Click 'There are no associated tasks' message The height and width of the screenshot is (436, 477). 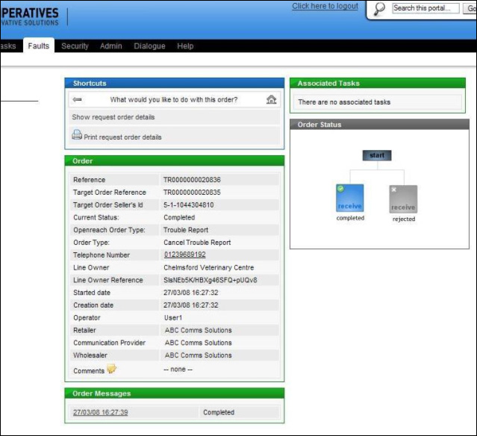(x=344, y=102)
